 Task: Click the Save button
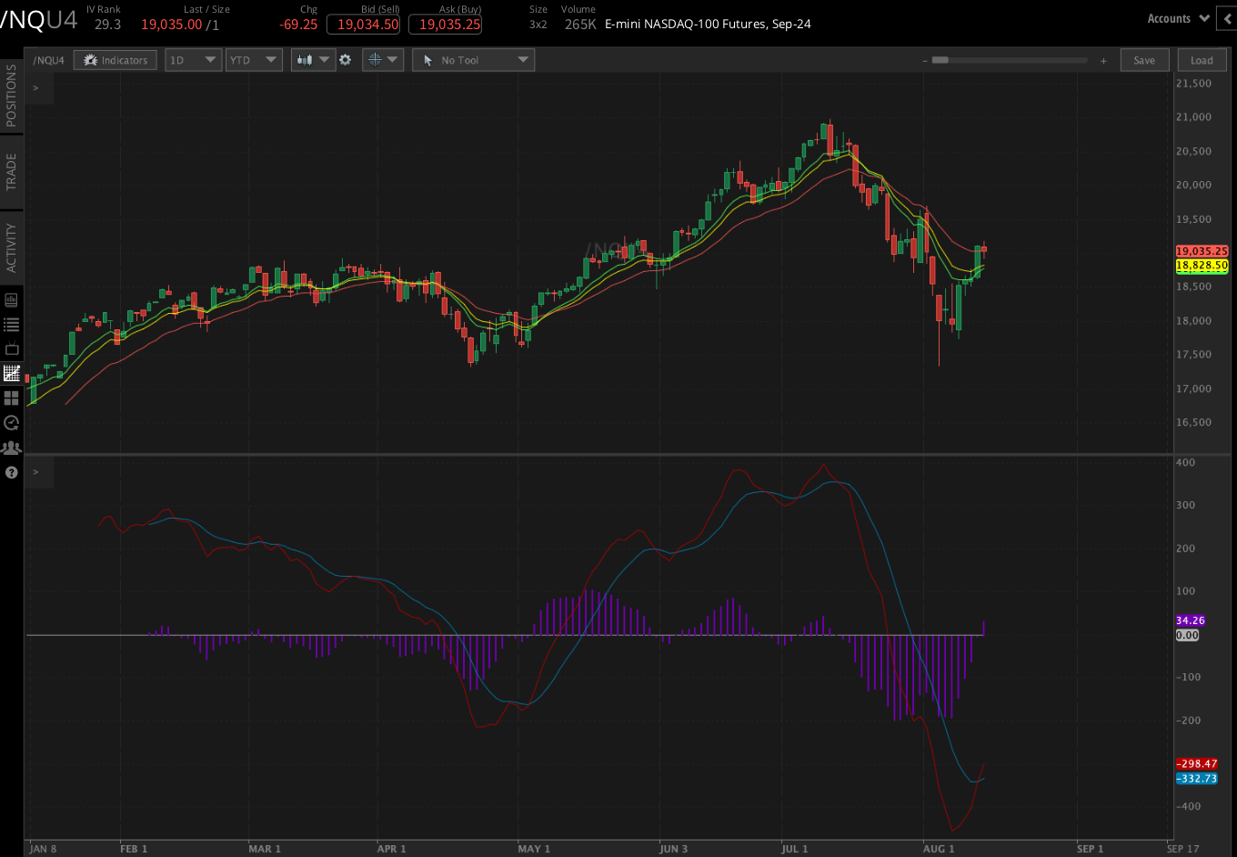point(1144,59)
